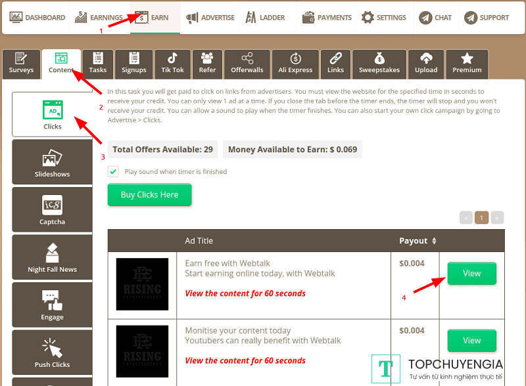Sort by Payout column arrows
Viewport: 526px width, 386px height.
click(434, 241)
